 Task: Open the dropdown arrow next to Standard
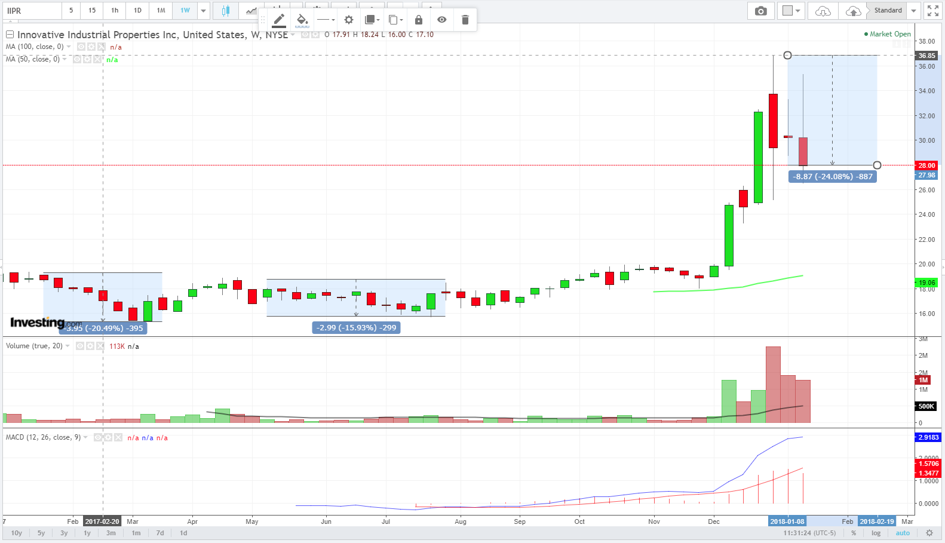[913, 11]
